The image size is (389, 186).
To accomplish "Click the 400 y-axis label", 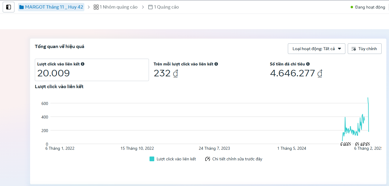I will pos(45,117).
